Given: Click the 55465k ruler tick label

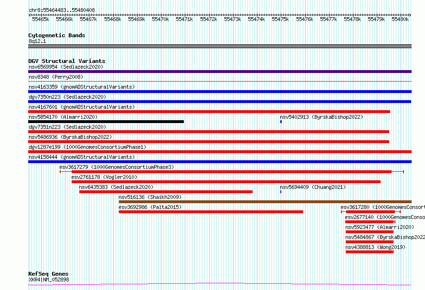Looking at the screenshot, I should pyautogui.click(x=41, y=19).
